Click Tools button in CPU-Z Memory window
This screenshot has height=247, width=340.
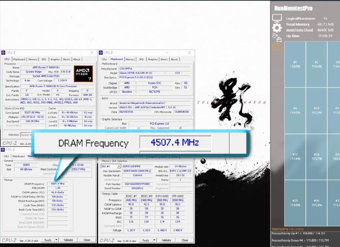pos(48,240)
